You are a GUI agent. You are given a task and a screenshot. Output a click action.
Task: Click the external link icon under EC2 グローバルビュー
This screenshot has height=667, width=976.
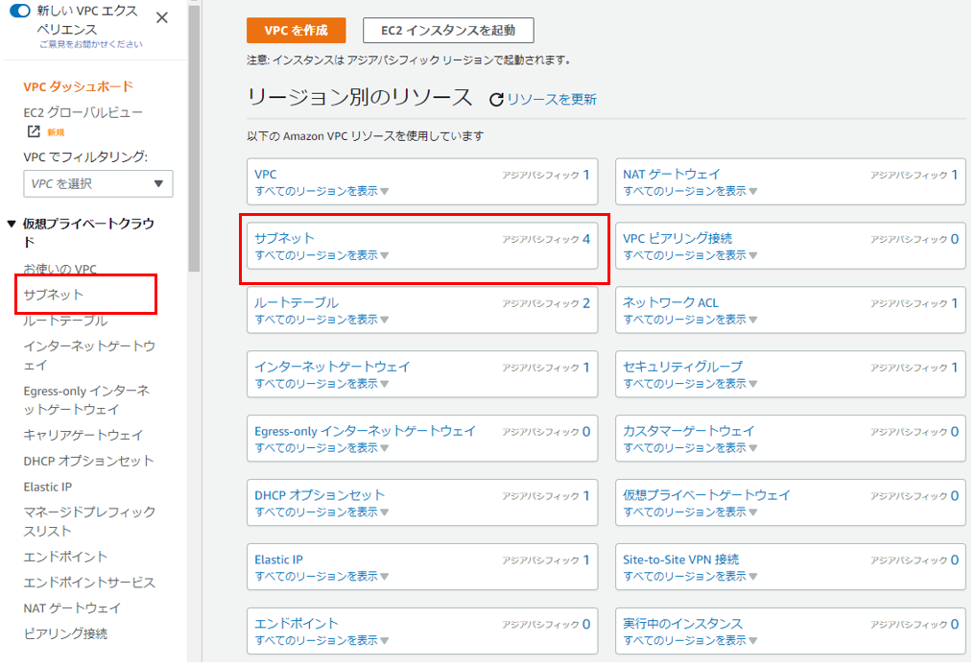tap(34, 131)
